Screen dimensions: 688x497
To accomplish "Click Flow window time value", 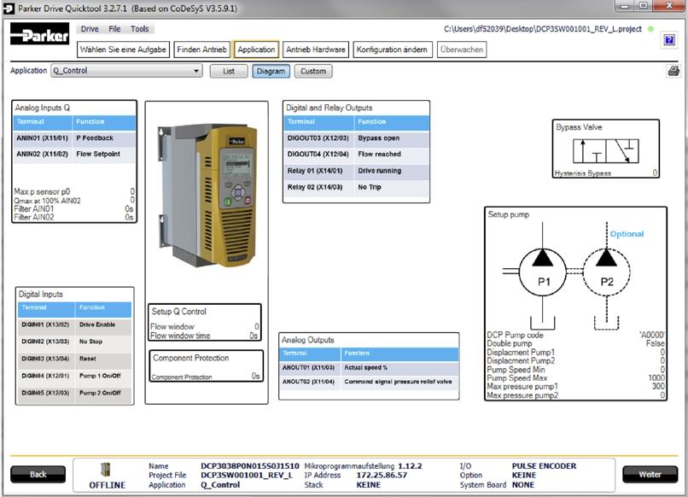I will 254,336.
